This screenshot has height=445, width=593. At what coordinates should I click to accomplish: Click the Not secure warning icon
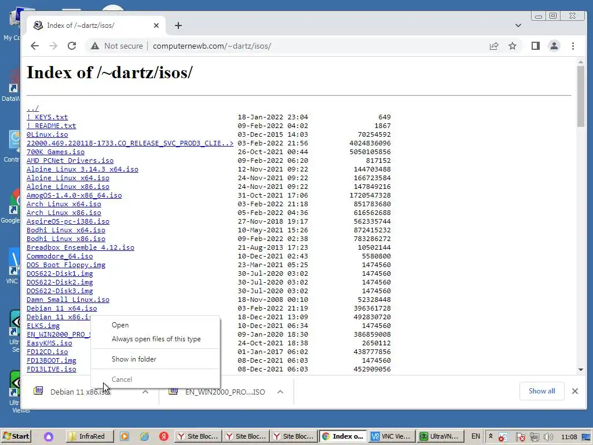[x=95, y=46]
